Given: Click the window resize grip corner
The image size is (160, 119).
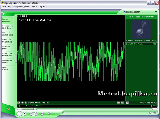Looking at the screenshot, I should pyautogui.click(x=157, y=116).
